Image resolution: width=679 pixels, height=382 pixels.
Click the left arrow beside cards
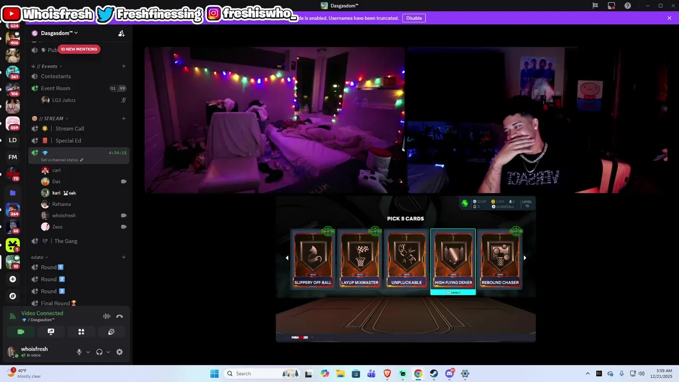[x=287, y=258]
